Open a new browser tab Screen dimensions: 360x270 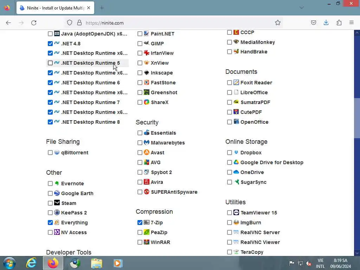102,8
